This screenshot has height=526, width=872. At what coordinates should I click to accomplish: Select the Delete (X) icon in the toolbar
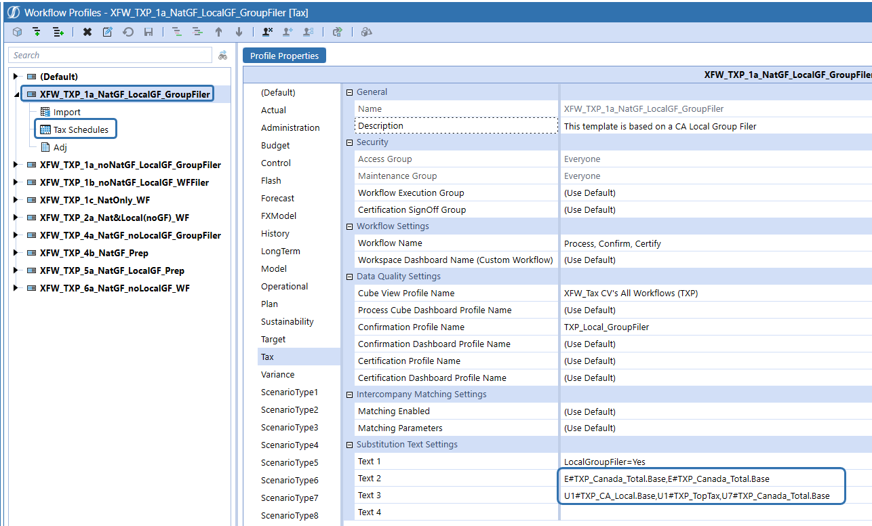click(x=88, y=32)
